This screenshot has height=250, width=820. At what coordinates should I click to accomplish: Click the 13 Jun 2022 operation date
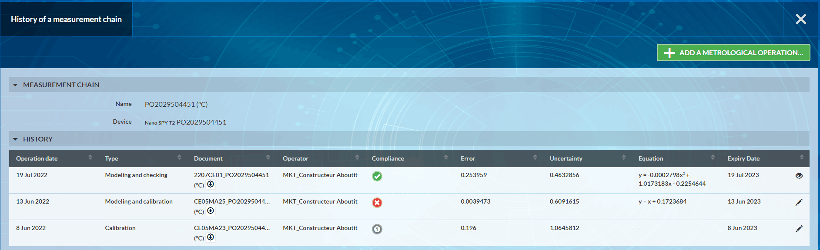click(x=33, y=201)
